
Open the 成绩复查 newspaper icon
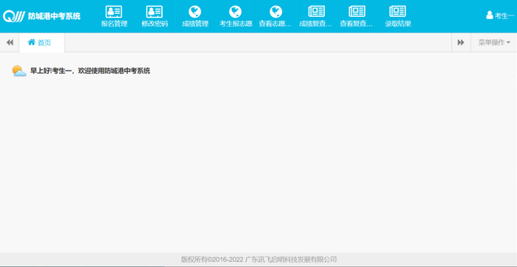point(317,12)
